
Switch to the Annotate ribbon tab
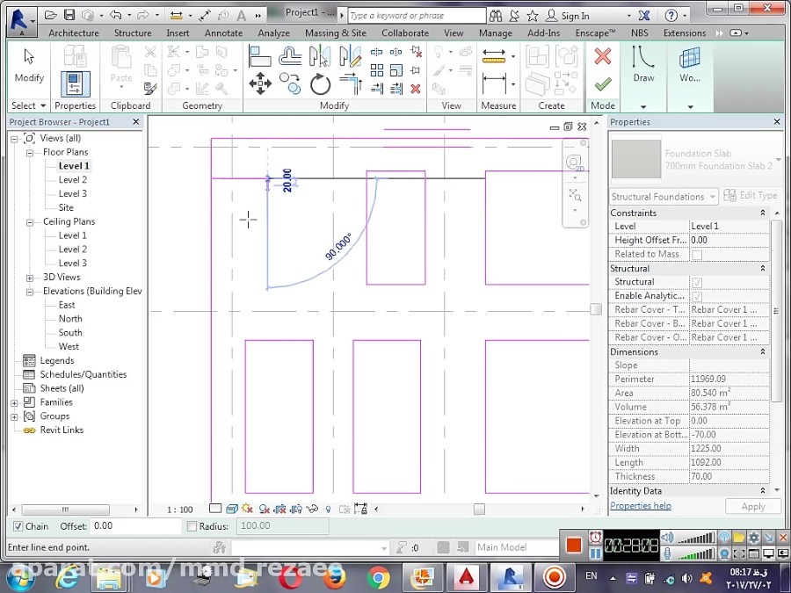tap(223, 33)
